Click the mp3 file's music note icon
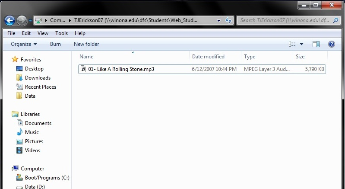The height and width of the screenshot is (189, 345). (83, 69)
